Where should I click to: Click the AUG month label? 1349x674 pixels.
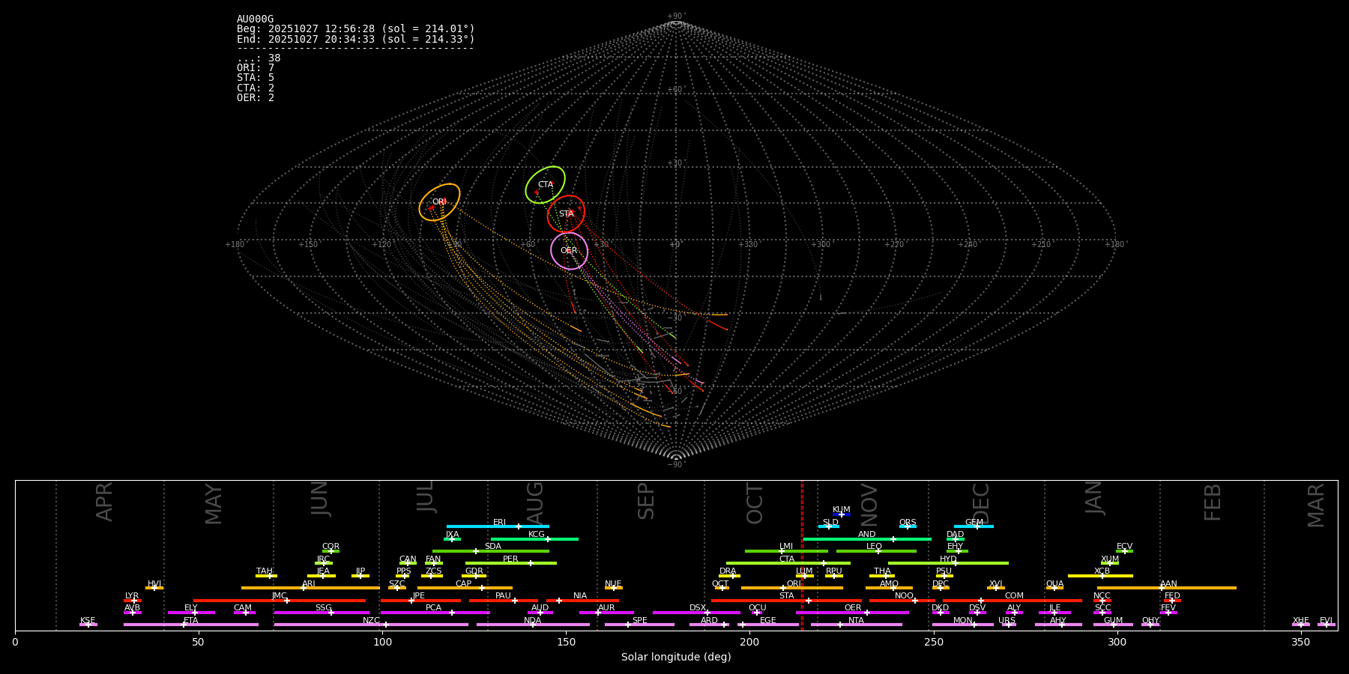click(534, 502)
